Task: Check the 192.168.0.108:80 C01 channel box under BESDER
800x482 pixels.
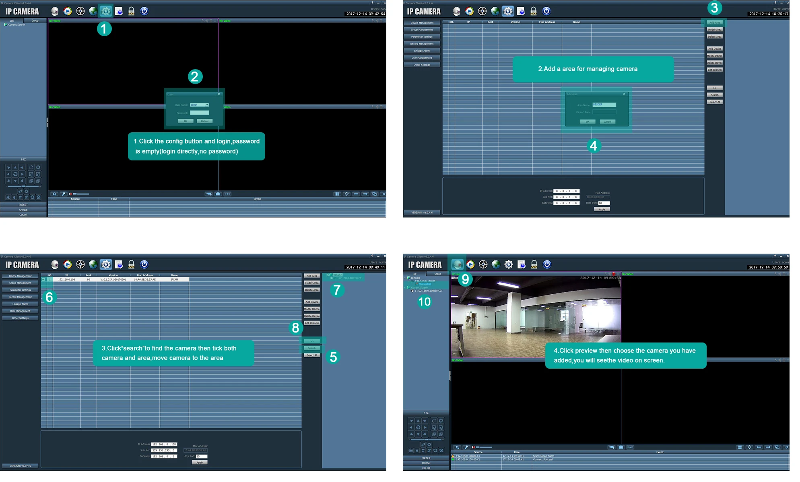Action: [x=332, y=278]
